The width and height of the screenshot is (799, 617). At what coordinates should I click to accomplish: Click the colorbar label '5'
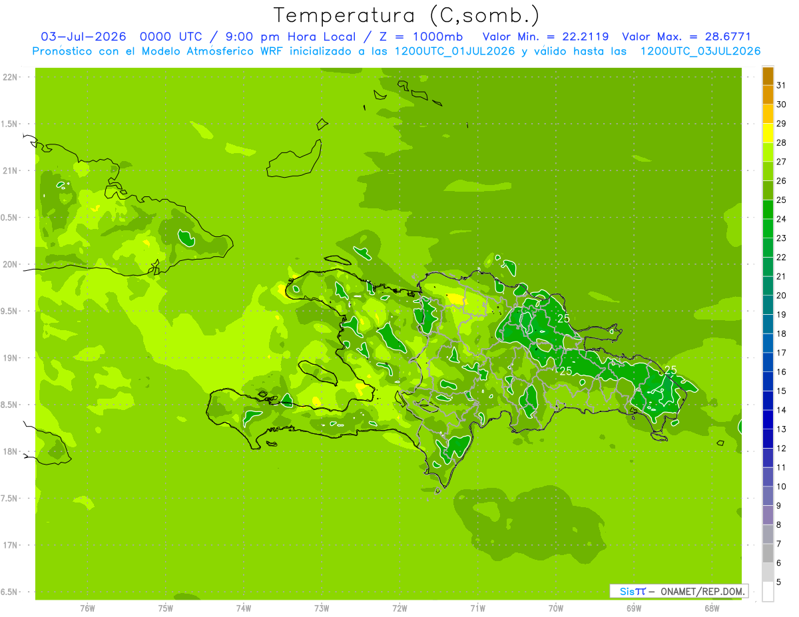pyautogui.click(x=779, y=582)
